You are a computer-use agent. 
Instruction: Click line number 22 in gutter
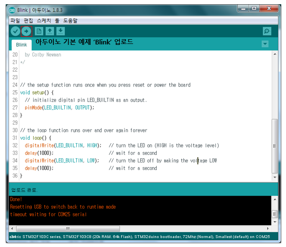(x=15, y=70)
